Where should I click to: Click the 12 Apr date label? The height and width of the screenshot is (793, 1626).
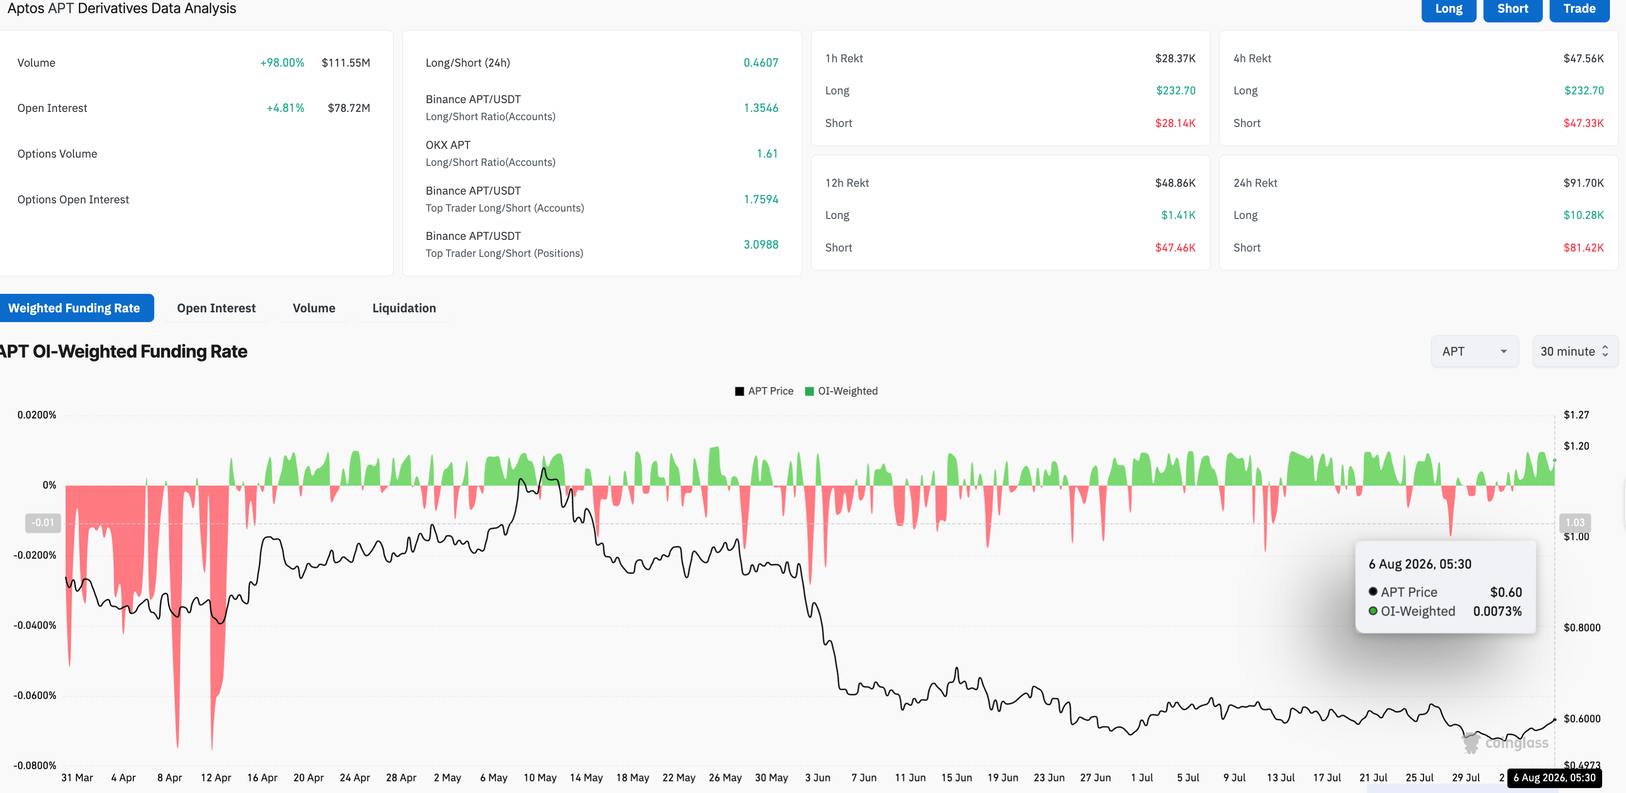tap(216, 778)
